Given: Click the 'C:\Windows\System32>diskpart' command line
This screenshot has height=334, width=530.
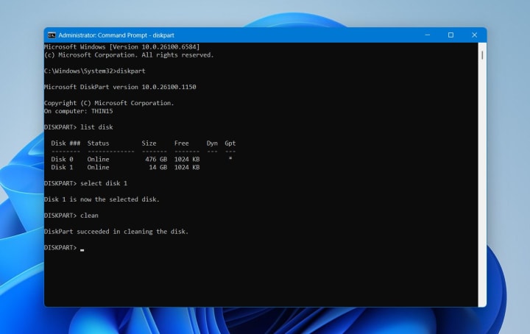Looking at the screenshot, I should pos(95,71).
